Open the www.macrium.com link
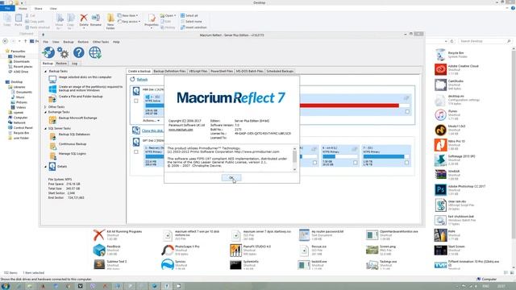Viewport: 516px width, 290px height. coord(181,130)
